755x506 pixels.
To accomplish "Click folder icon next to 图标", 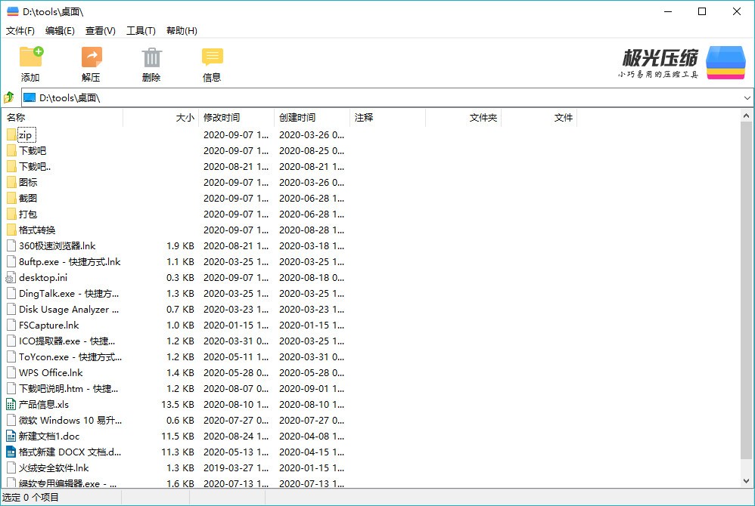I will 11,182.
